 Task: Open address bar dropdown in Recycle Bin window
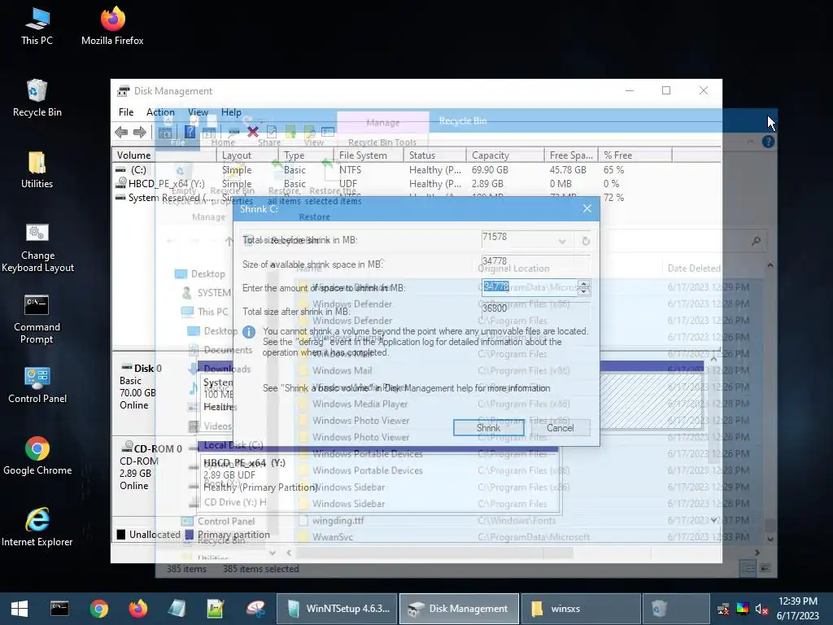point(562,241)
